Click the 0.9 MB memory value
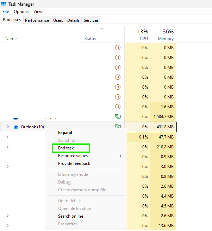212x231 pixels. pos(167,156)
